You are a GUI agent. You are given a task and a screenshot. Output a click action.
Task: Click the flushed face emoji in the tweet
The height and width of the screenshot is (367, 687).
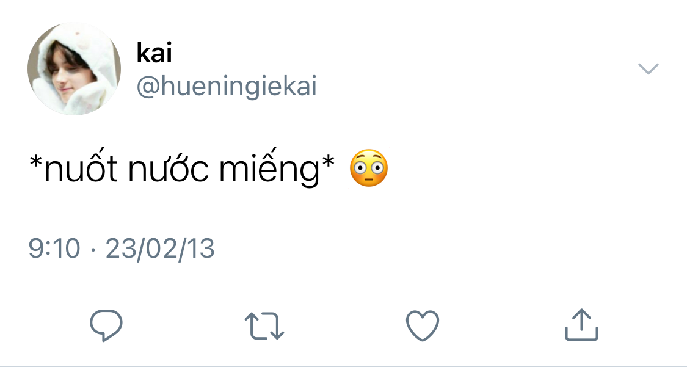(x=368, y=168)
